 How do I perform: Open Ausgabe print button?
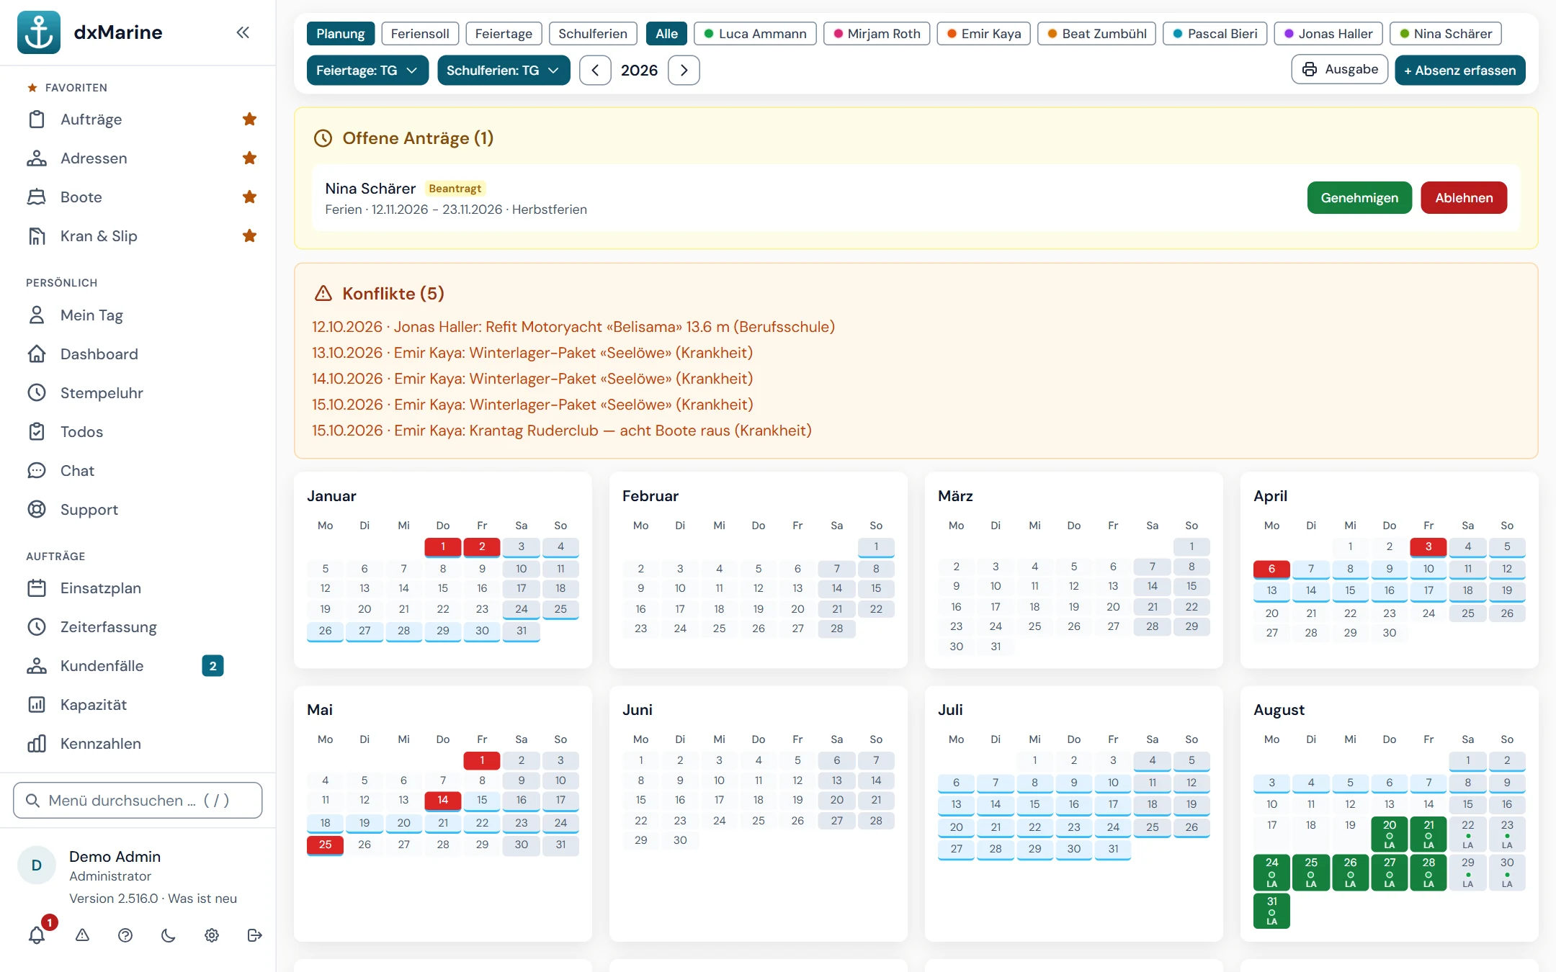point(1340,70)
